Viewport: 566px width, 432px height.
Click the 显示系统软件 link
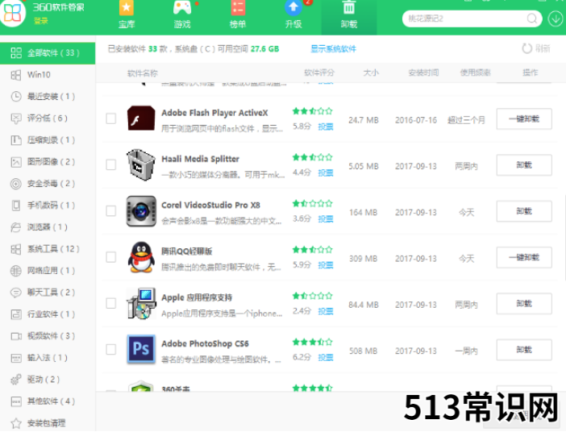click(333, 48)
